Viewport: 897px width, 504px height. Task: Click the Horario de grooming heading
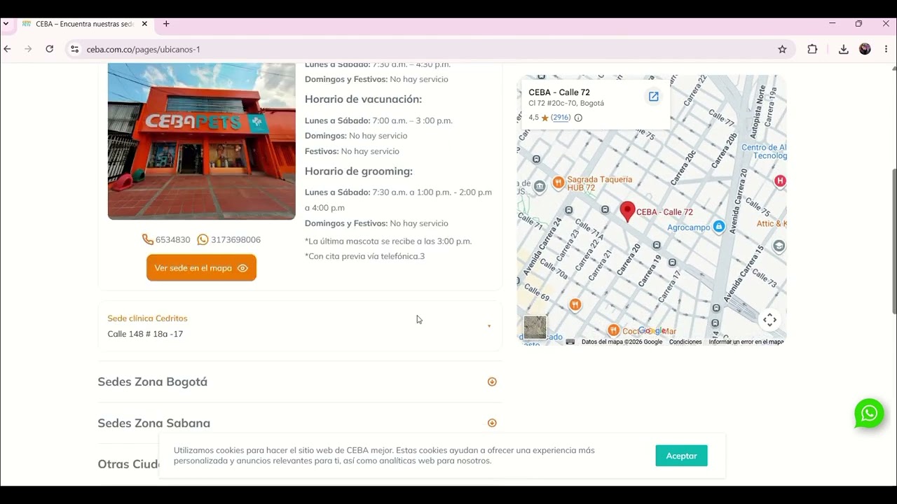pyautogui.click(x=359, y=171)
